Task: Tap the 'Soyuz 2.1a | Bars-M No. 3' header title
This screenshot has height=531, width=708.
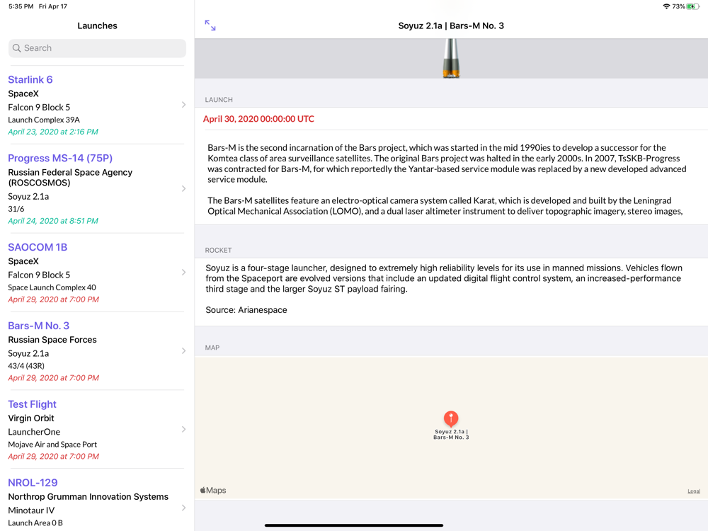Action: (450, 25)
